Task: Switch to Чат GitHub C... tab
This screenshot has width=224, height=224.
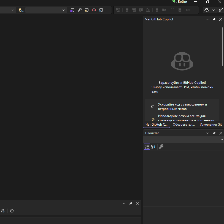Action: click(x=156, y=125)
